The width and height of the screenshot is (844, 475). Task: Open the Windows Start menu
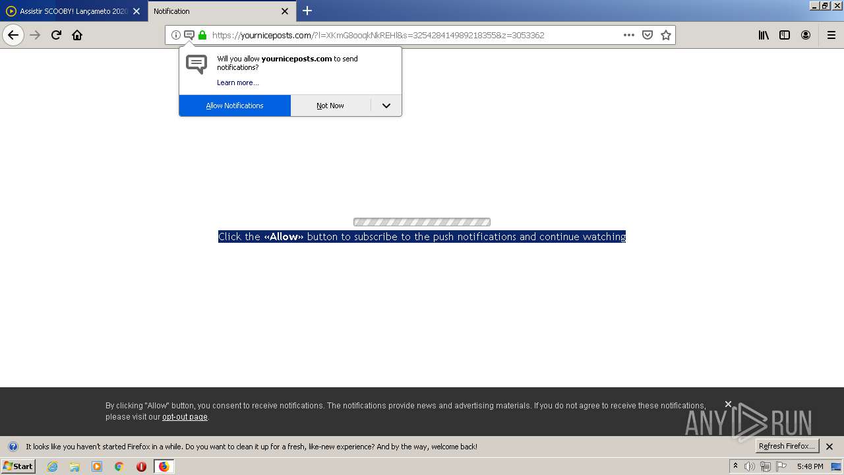pos(18,466)
